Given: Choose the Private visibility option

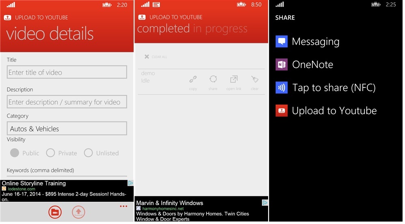Looking at the screenshot, I should click(50, 153).
